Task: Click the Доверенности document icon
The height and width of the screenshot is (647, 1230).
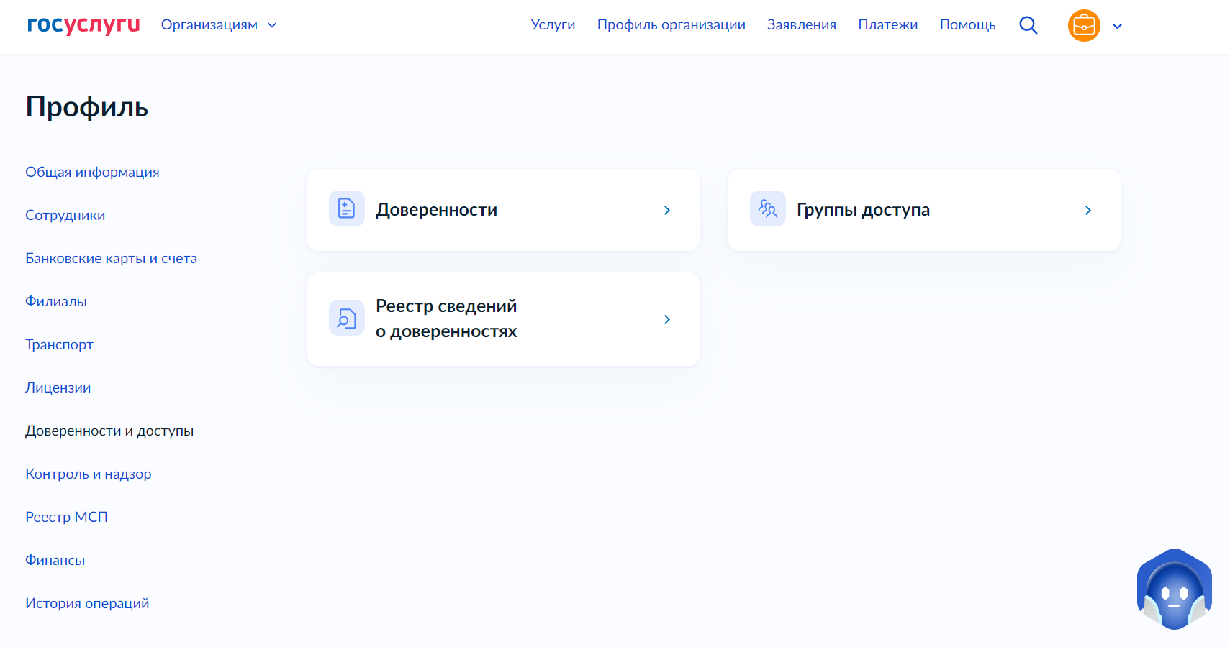Action: click(x=346, y=209)
